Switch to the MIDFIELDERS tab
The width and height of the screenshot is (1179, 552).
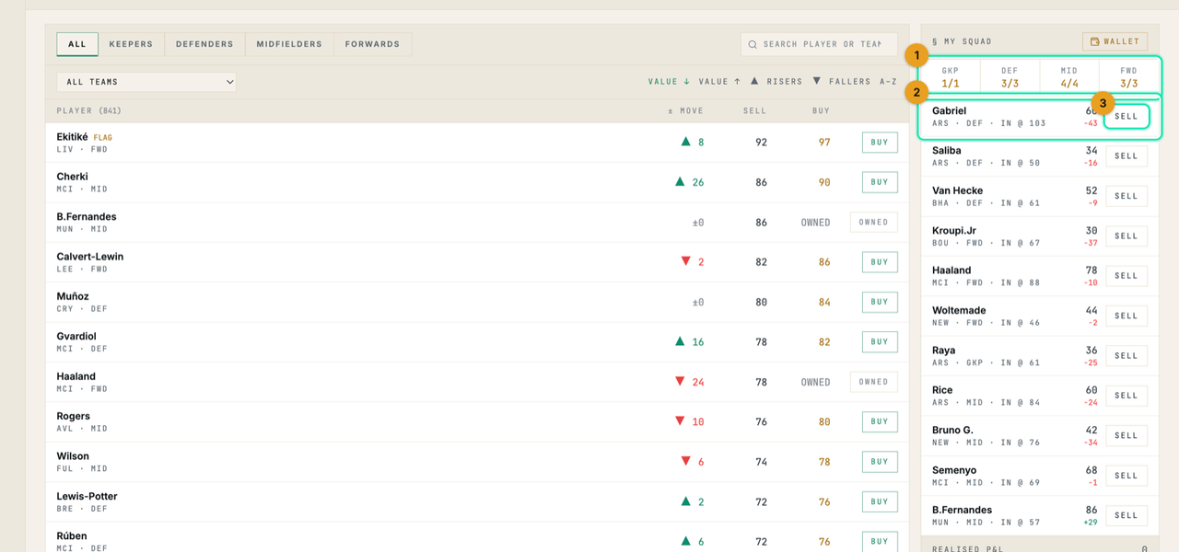click(289, 44)
